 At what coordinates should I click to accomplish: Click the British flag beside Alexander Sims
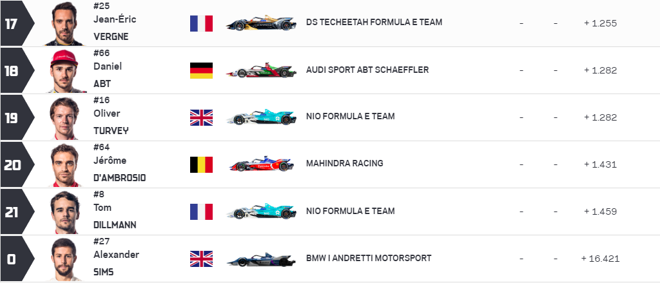[x=201, y=259]
